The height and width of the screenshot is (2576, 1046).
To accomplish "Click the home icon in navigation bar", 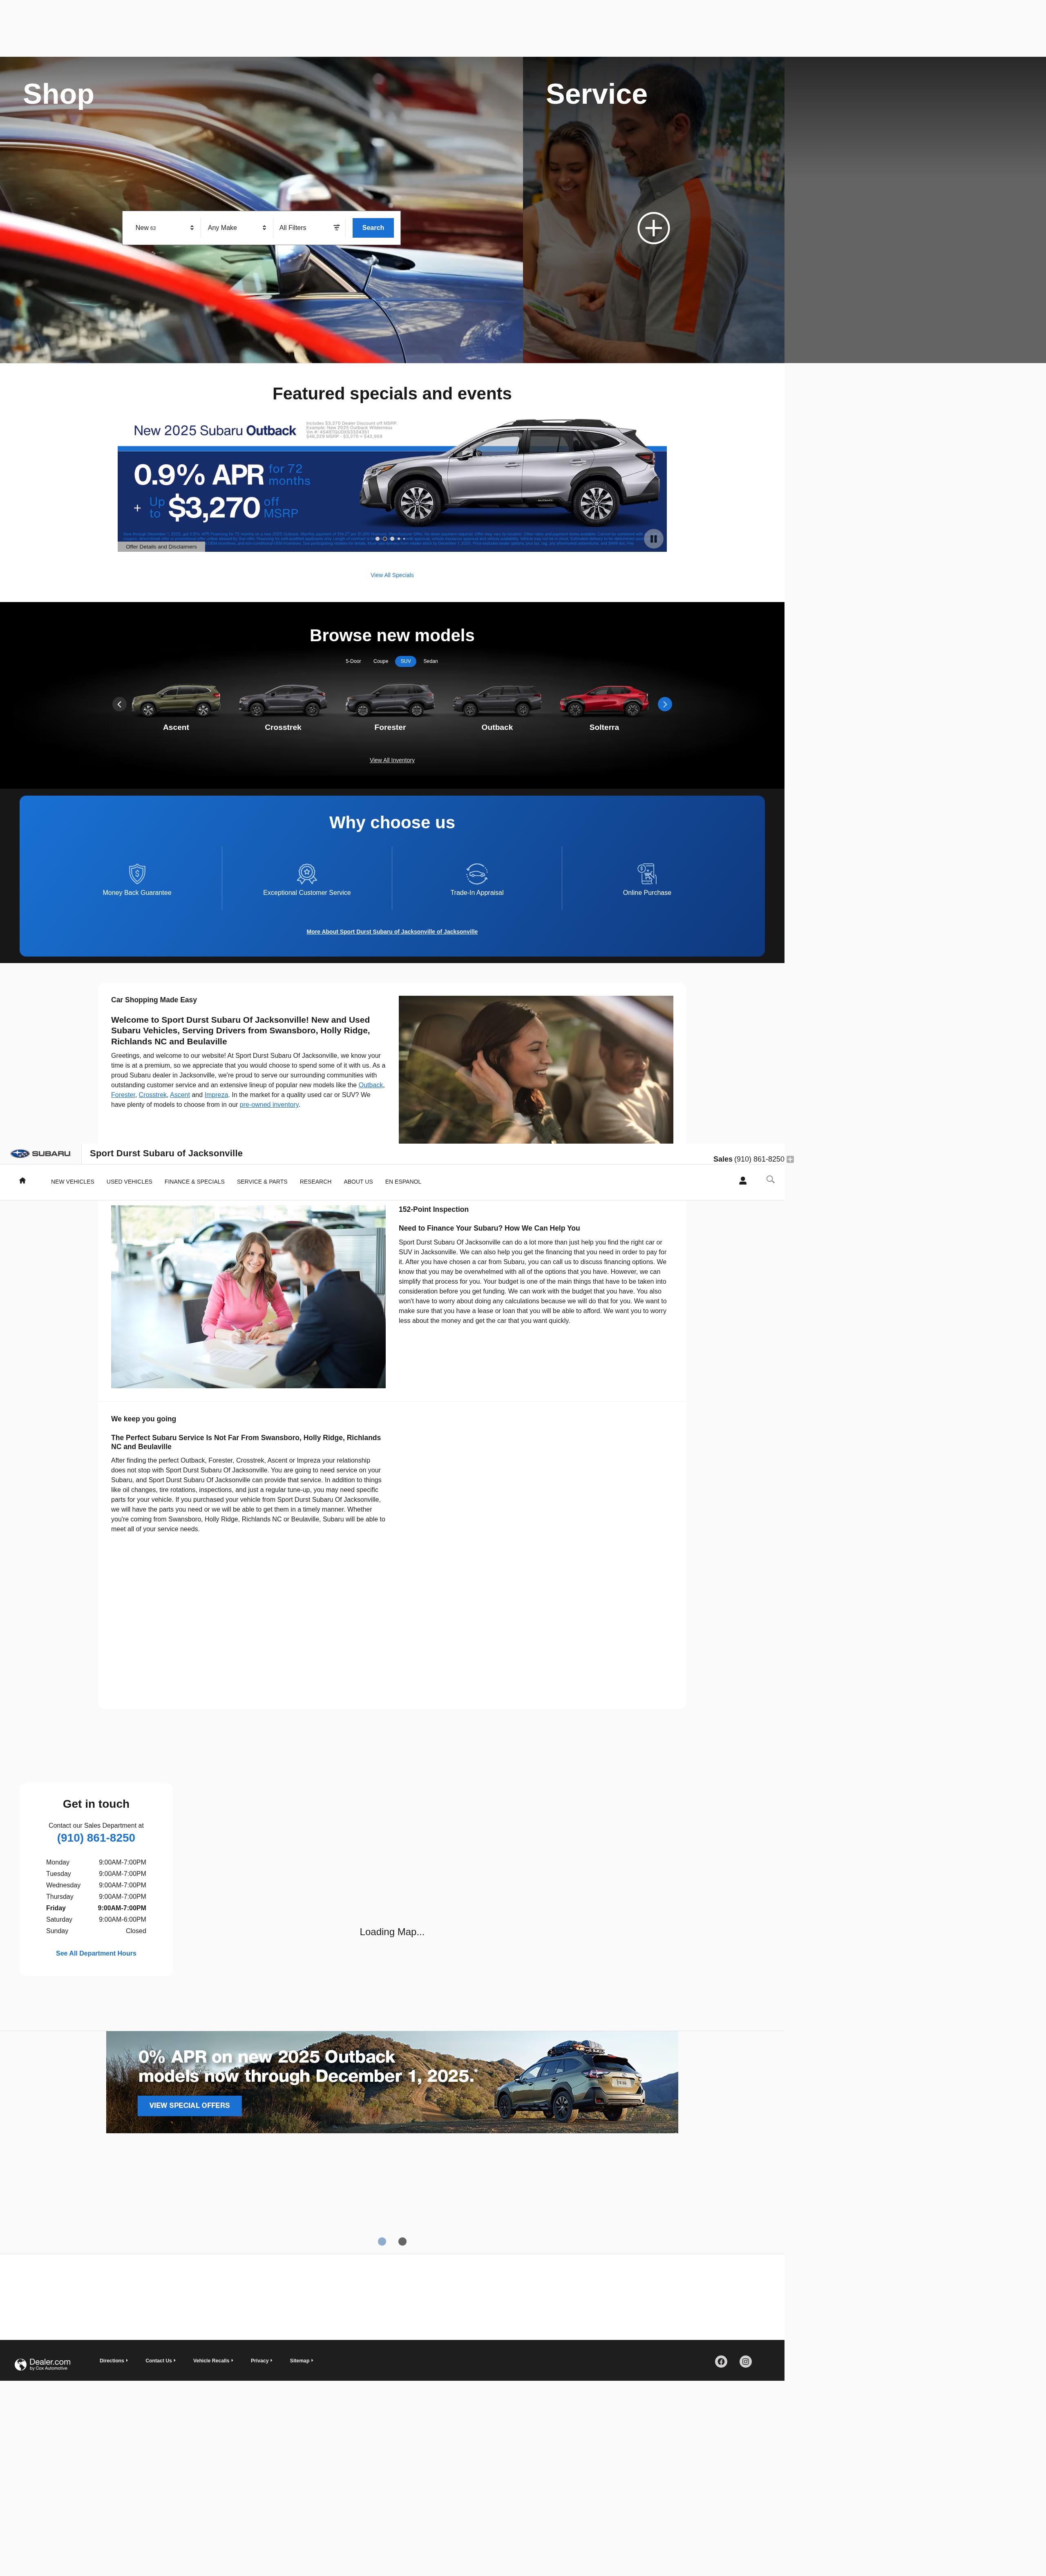I will (x=22, y=1181).
